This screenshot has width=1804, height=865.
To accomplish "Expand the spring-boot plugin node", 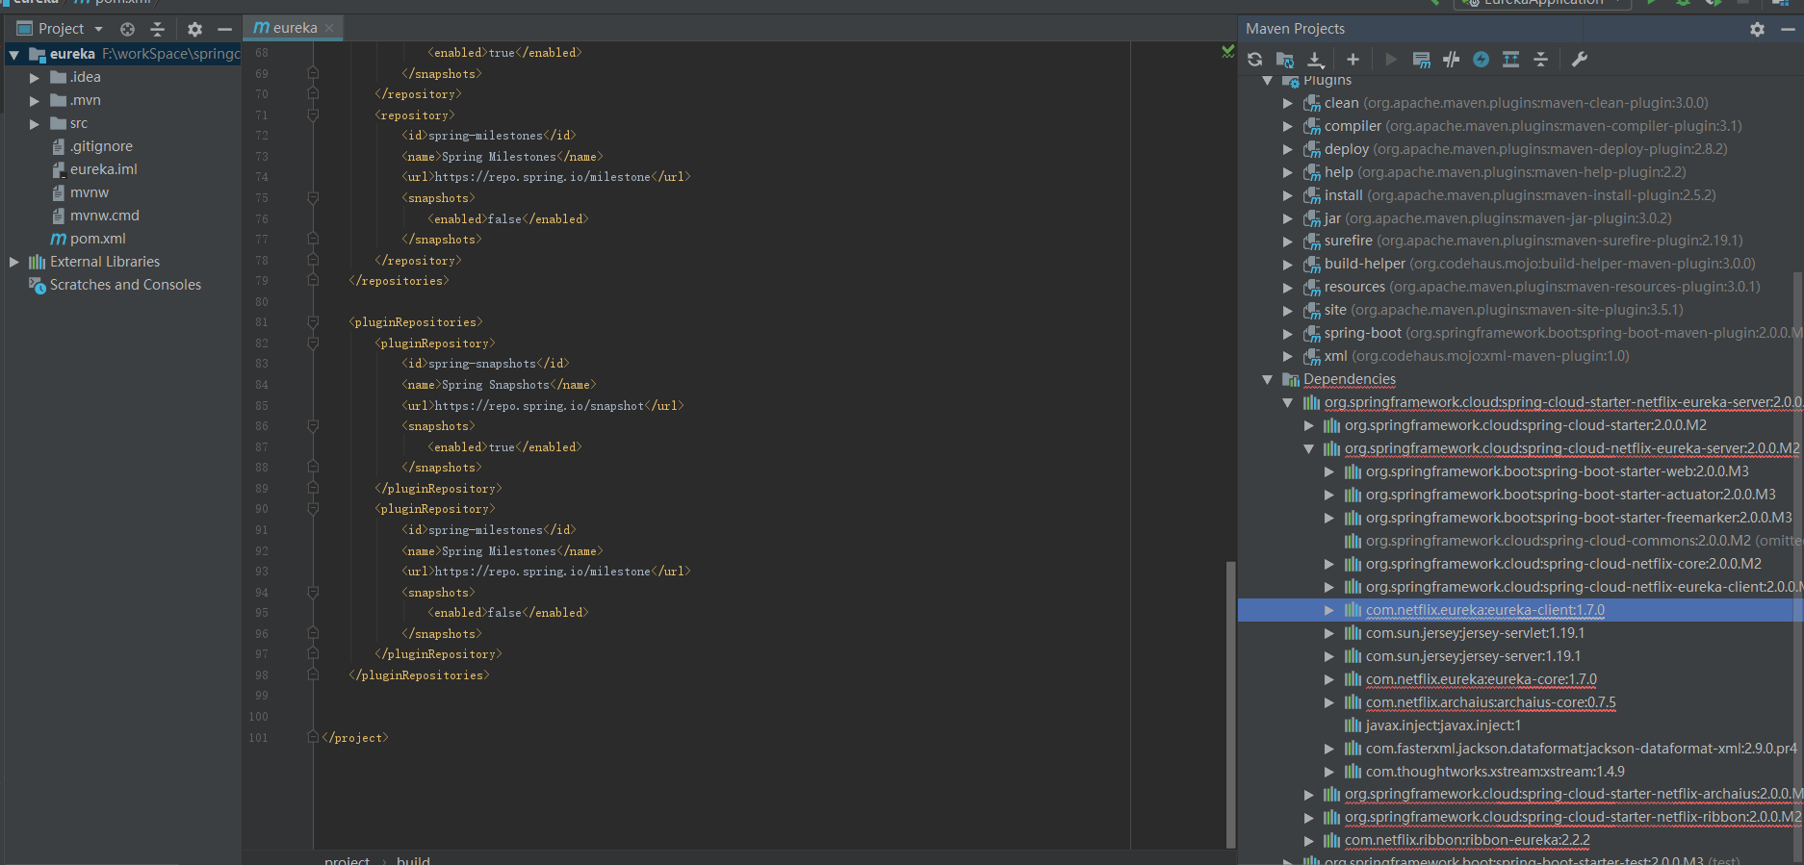I will tap(1288, 333).
